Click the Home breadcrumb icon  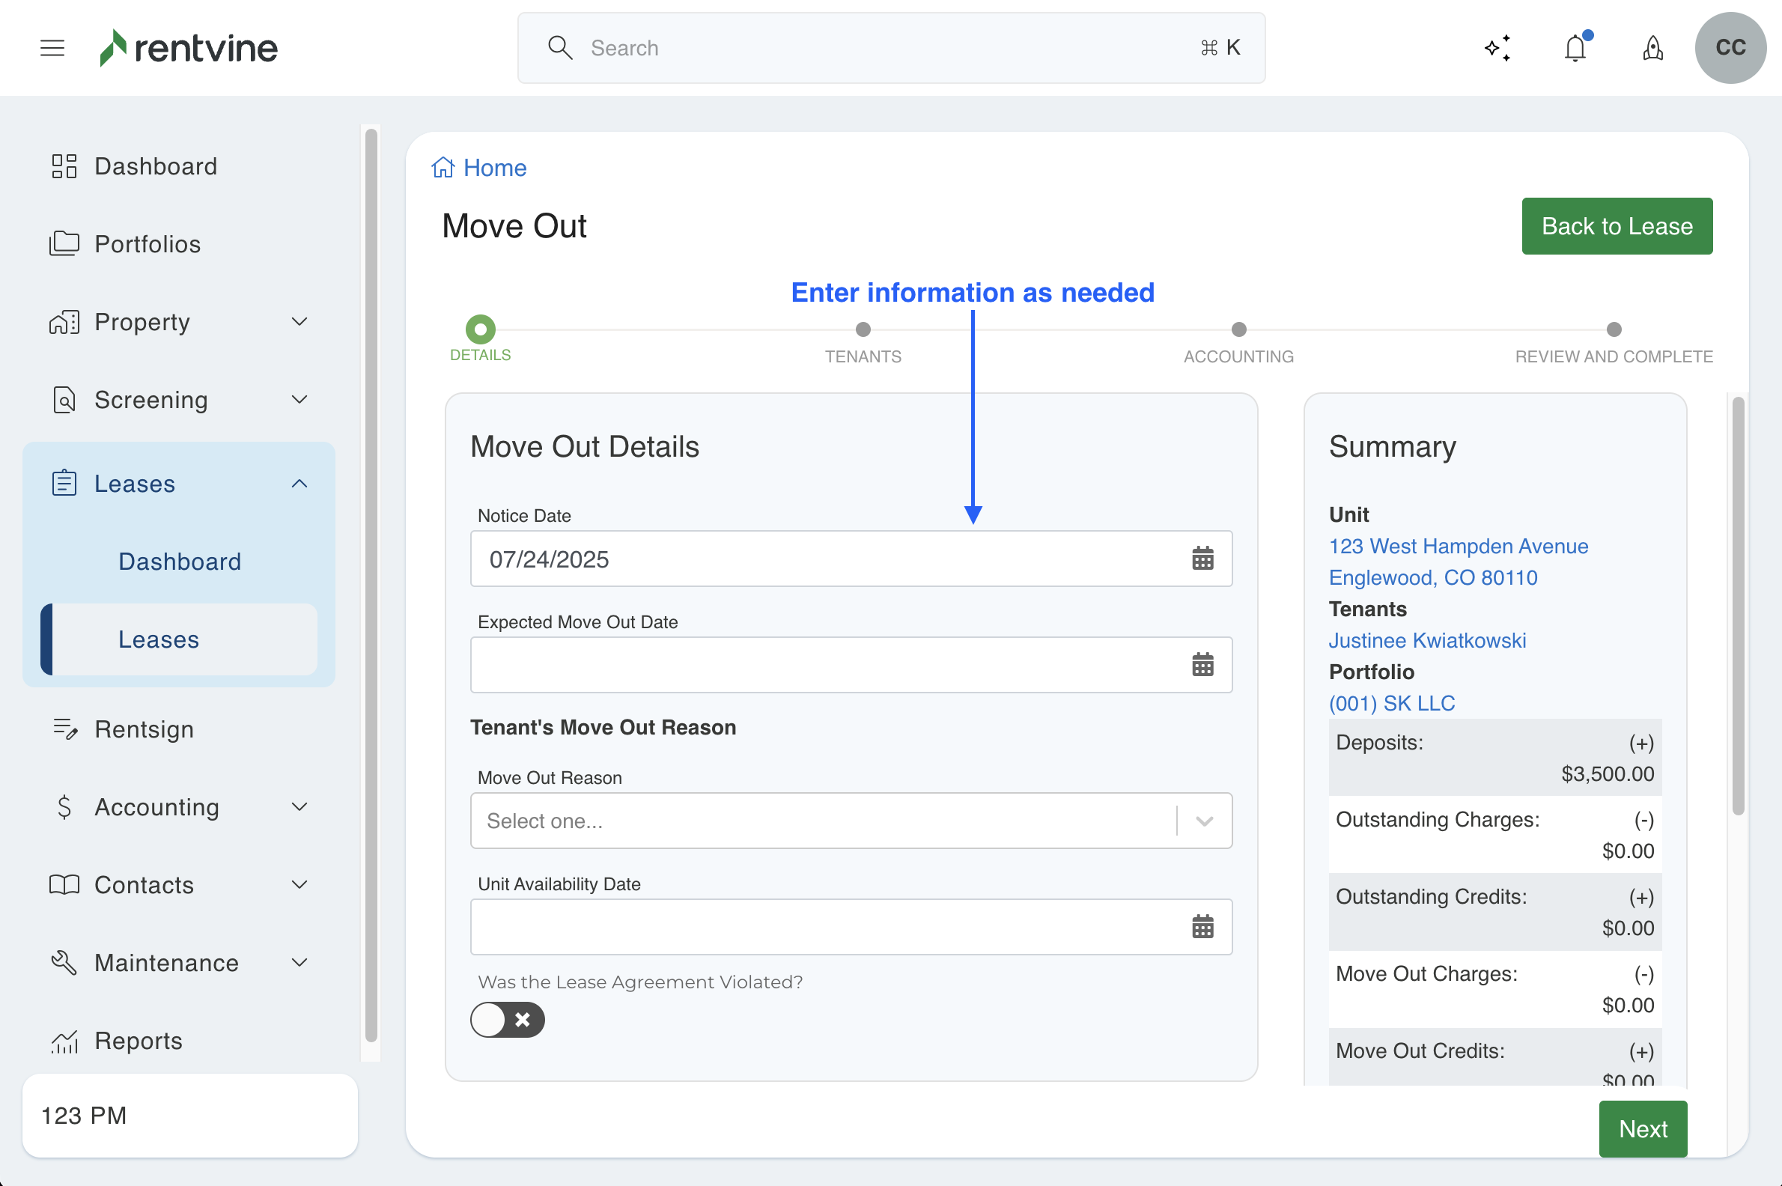coord(443,167)
